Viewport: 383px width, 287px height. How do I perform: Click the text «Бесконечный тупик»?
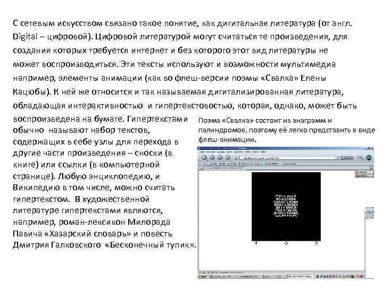[x=150, y=245]
